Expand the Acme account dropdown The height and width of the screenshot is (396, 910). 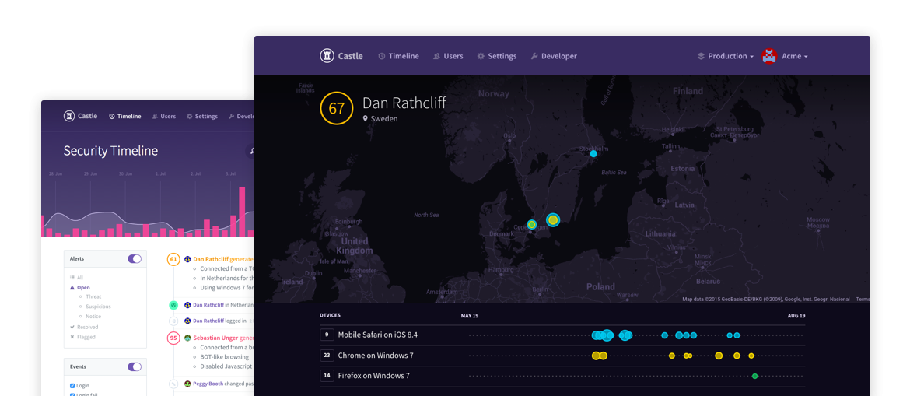[795, 56]
